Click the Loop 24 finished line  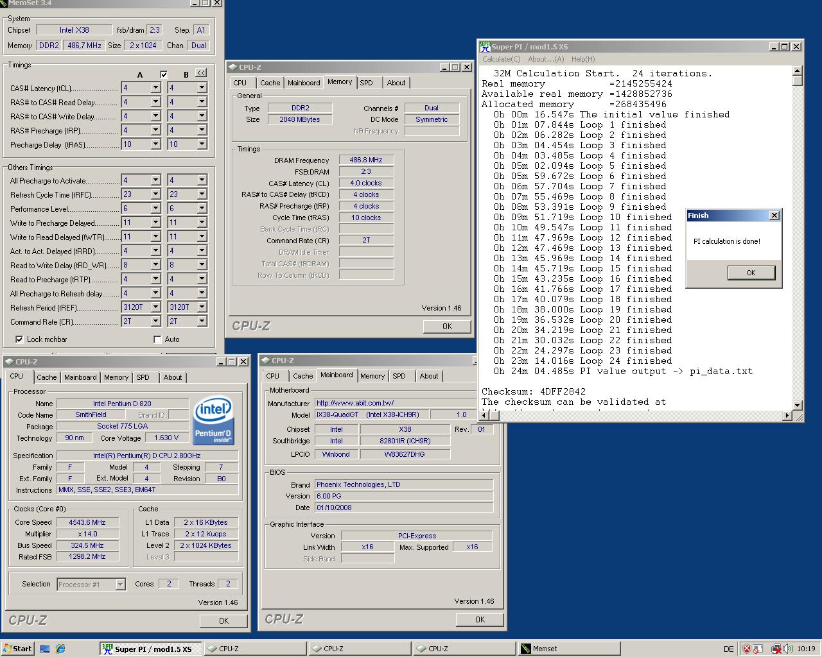[x=582, y=361]
